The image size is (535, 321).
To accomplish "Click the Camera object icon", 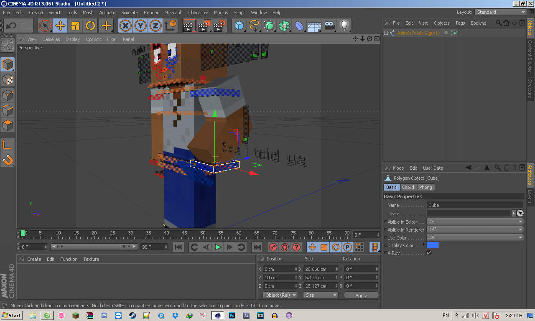I will click(x=329, y=26).
